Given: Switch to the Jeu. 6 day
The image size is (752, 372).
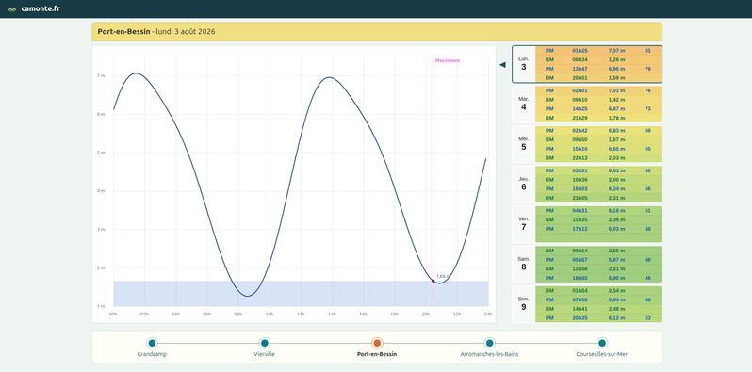Looking at the screenshot, I should pyautogui.click(x=587, y=184).
